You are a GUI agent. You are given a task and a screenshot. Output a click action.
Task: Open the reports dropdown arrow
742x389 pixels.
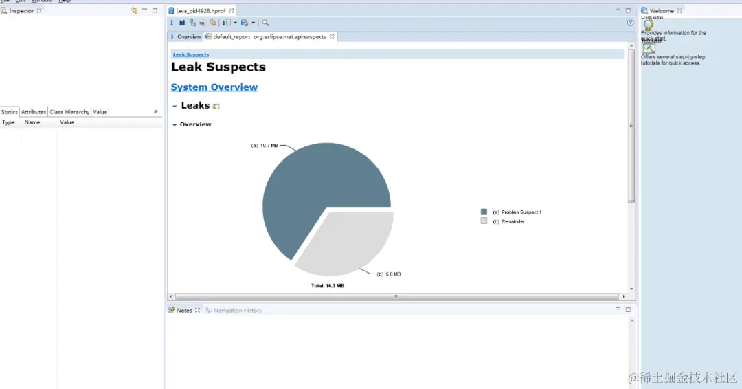[235, 23]
